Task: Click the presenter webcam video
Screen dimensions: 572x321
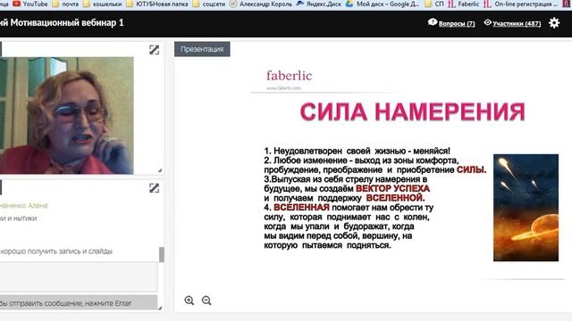Action: pos(67,115)
